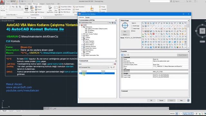This screenshot has height=116, width=206.
Task: Click the Run Script icon
Action: (x=56, y=9)
